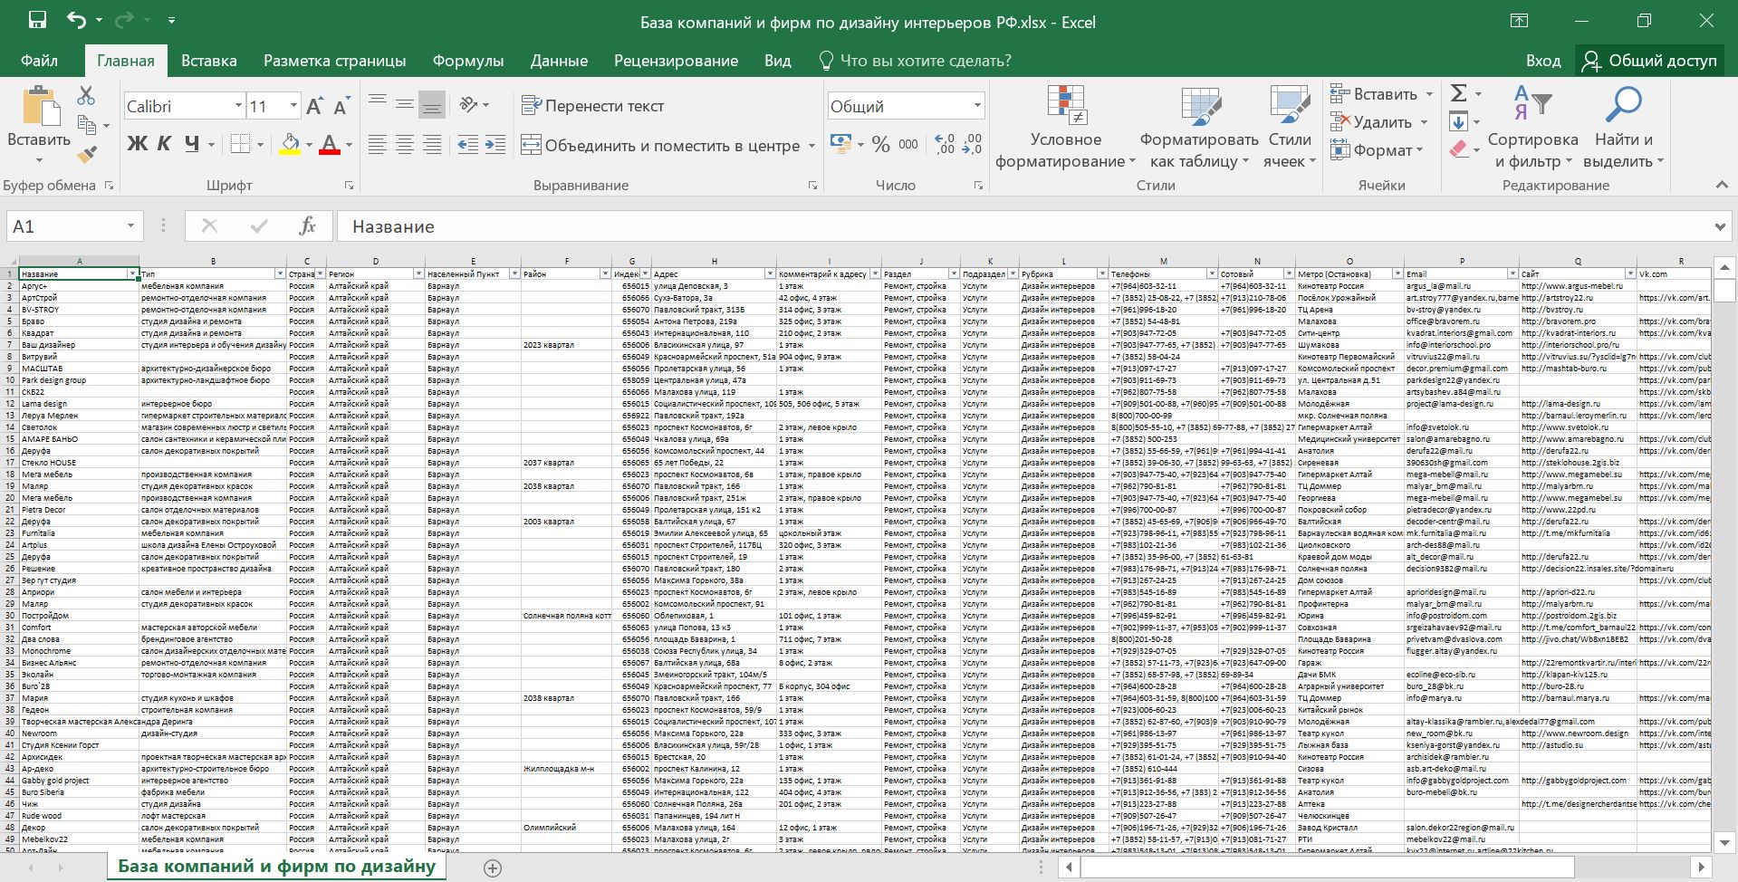Viewport: 1738px width, 882px height.
Task: Apply borders to selected cells
Action: click(x=240, y=144)
